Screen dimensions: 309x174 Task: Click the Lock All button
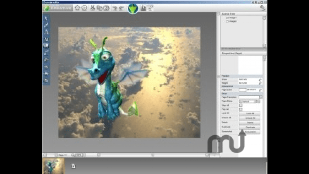[x=250, y=114]
